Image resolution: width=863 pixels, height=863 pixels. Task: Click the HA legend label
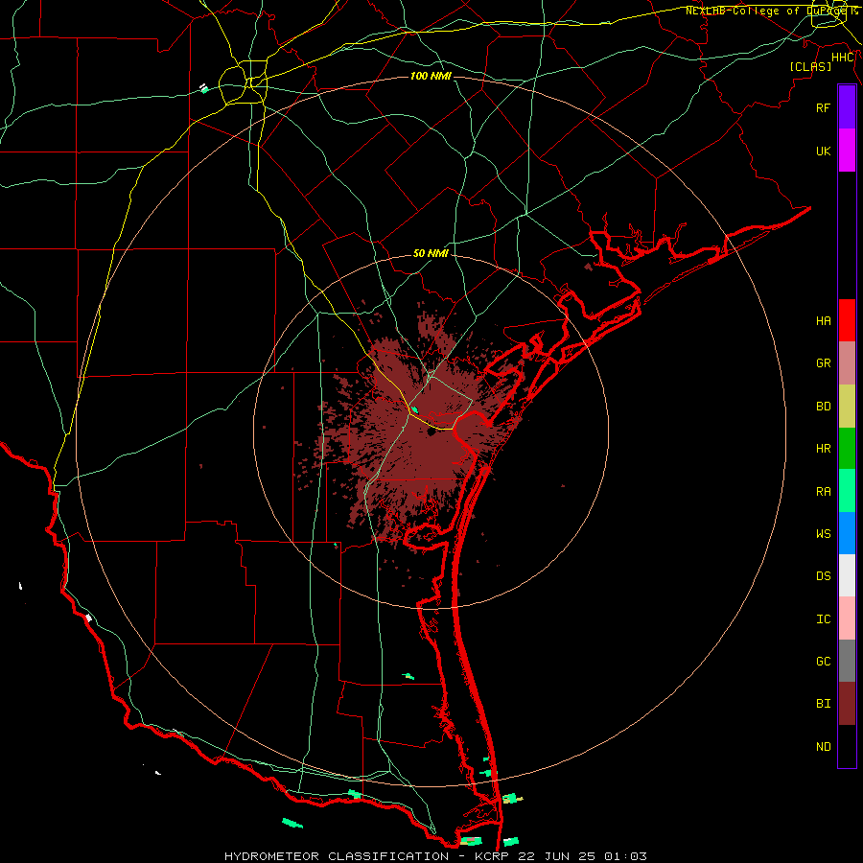(x=824, y=320)
